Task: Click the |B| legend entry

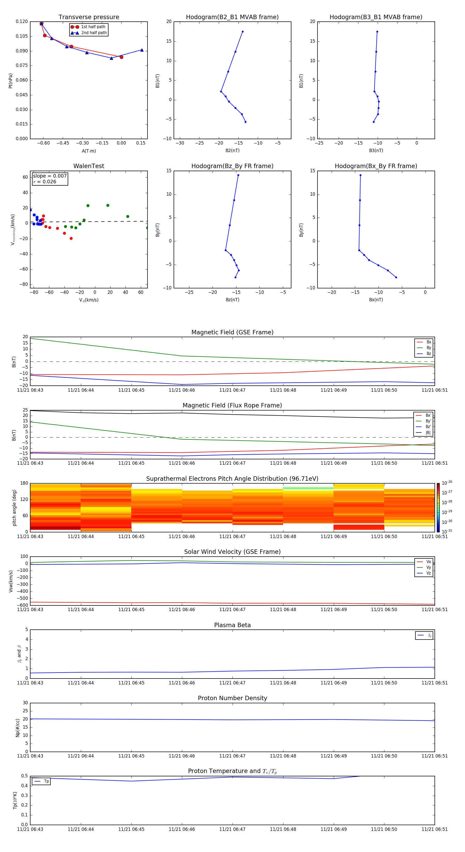Action: tap(424, 433)
